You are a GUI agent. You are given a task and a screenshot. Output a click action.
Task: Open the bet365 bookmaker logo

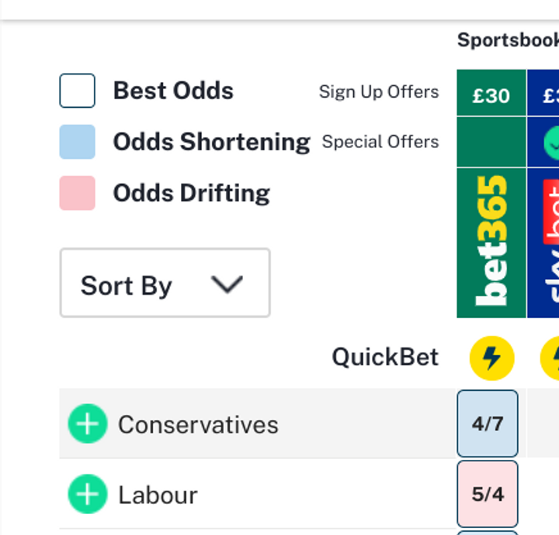point(491,243)
